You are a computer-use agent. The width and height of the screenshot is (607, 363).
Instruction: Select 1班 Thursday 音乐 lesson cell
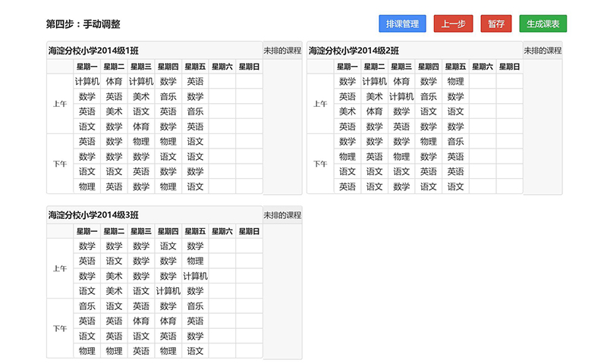click(168, 96)
